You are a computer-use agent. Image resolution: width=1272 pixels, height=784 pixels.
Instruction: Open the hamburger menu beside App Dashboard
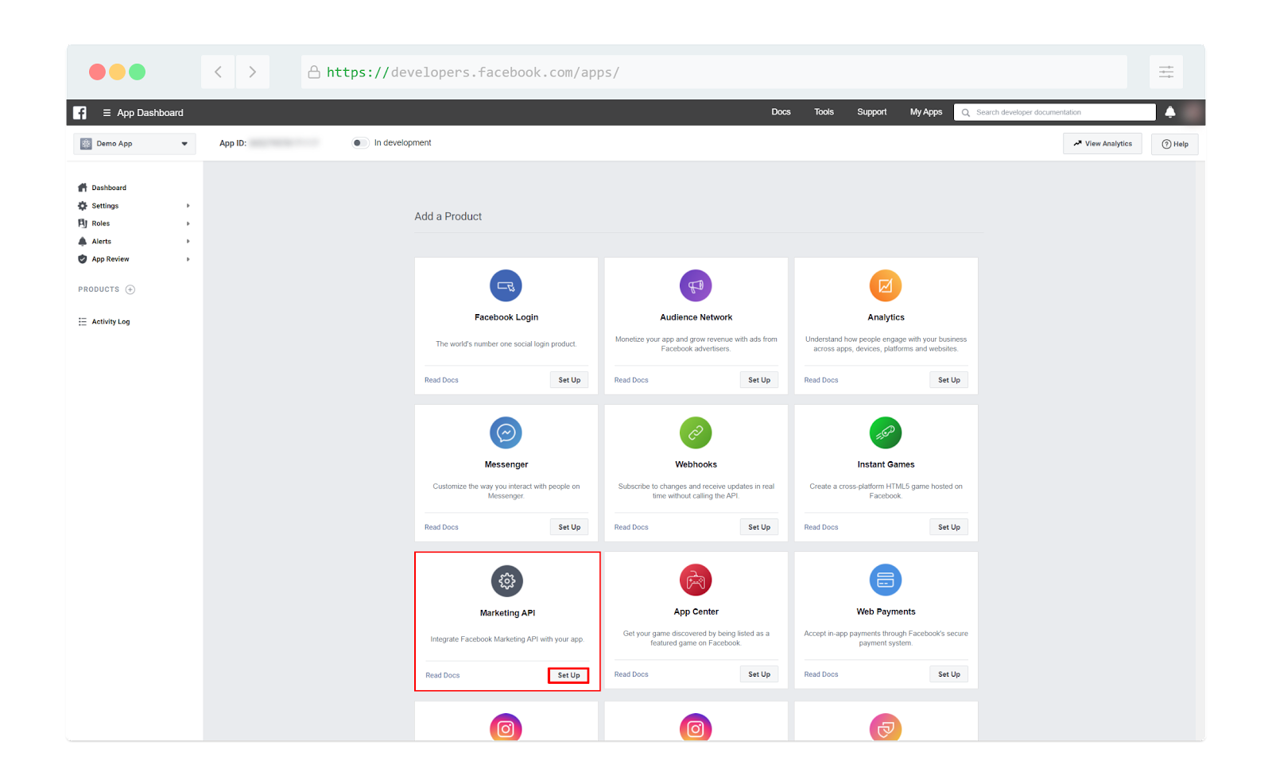coord(107,113)
